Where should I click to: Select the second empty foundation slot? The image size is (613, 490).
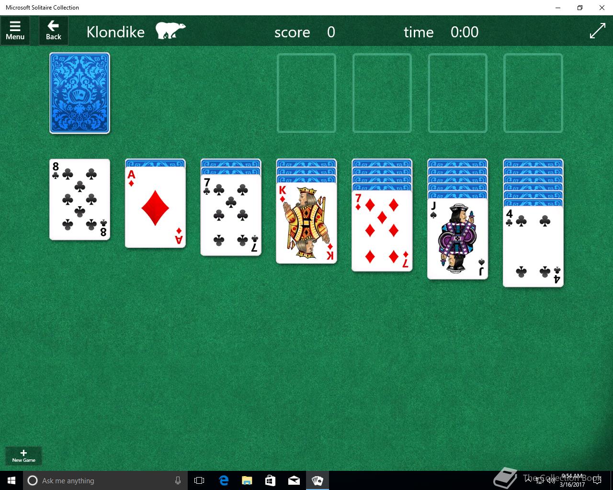[382, 93]
